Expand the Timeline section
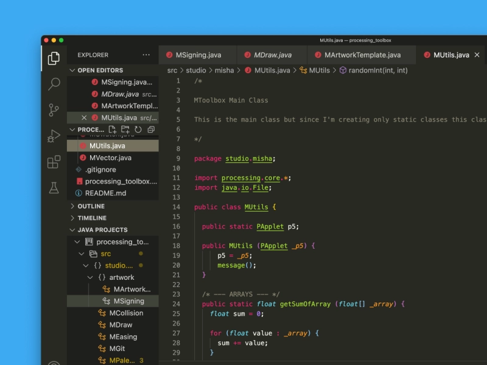487x365 pixels. click(72, 218)
